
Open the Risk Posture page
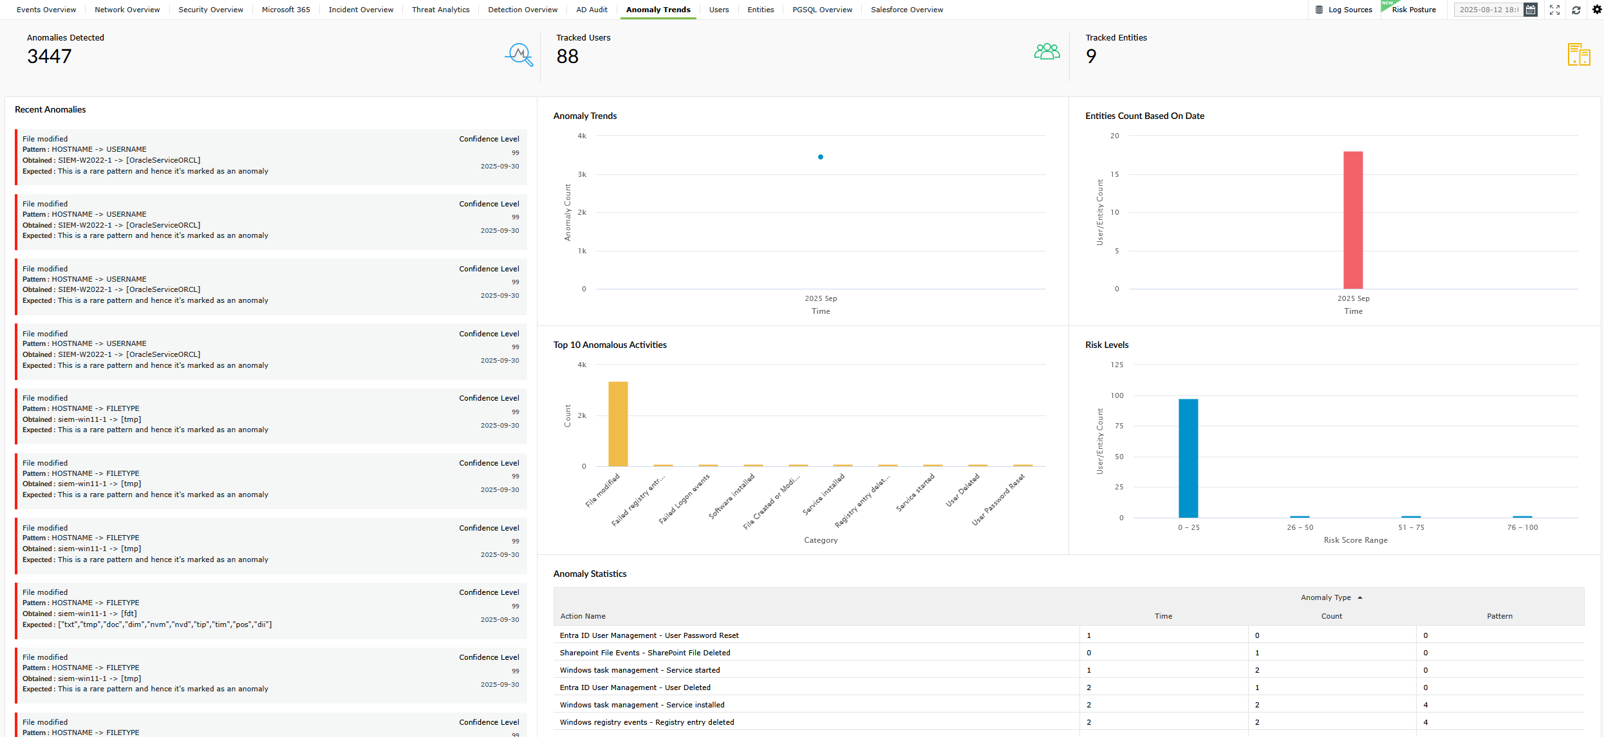click(1413, 10)
